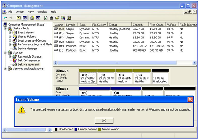Click the volume list scroll right arrow
This screenshot has width=199, height=140.
coord(194,63)
